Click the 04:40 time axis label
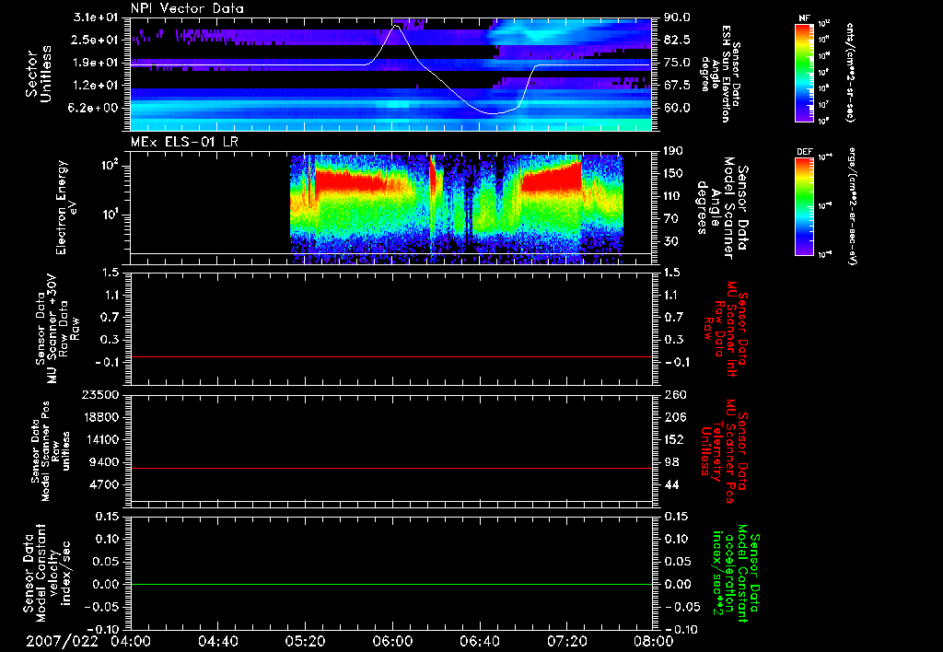Screen dimensions: 943x652 [x=219, y=641]
